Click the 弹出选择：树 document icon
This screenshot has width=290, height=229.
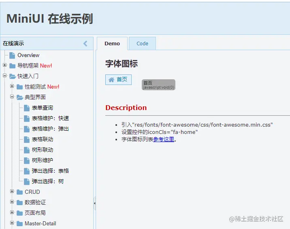click(27, 182)
